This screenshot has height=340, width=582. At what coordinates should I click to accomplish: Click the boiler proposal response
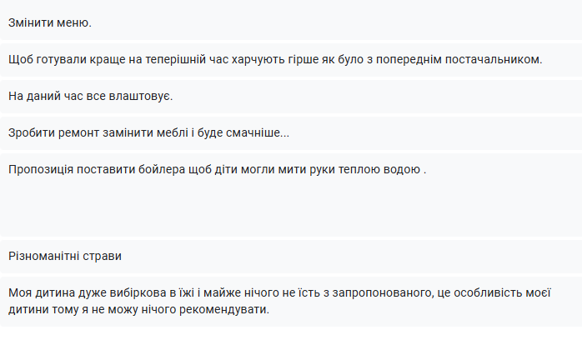(217, 170)
